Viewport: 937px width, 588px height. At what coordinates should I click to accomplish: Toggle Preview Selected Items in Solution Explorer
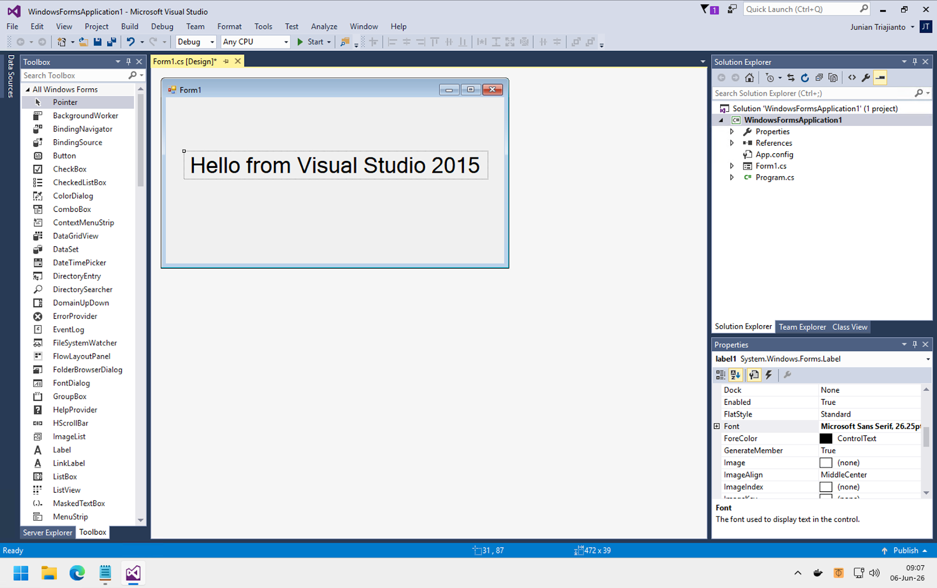point(880,78)
